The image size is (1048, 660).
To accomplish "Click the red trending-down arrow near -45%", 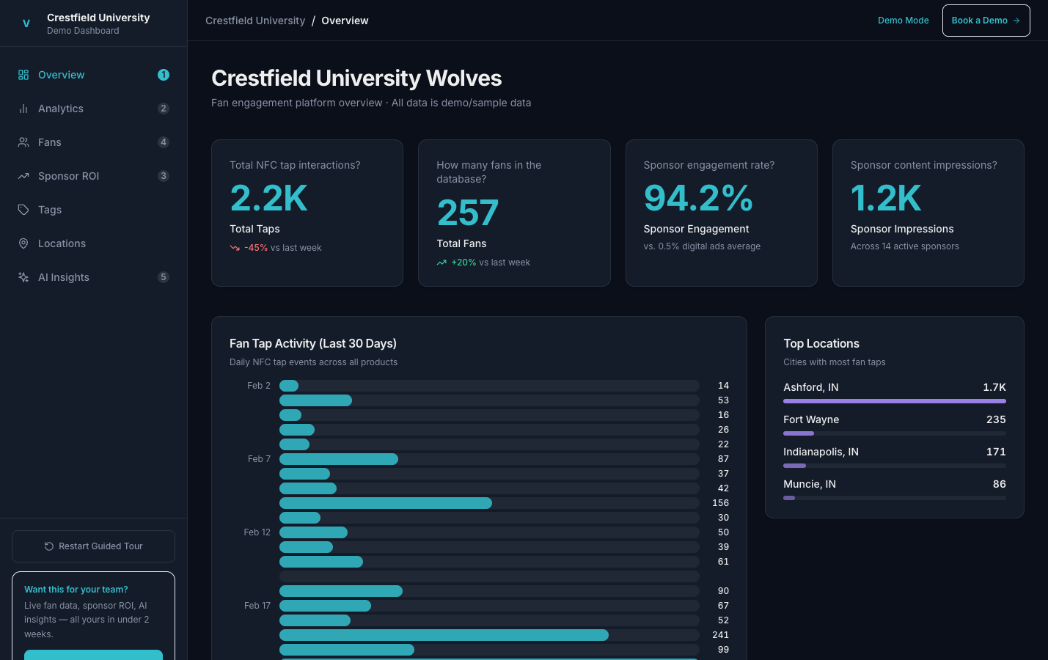I will tap(235, 248).
